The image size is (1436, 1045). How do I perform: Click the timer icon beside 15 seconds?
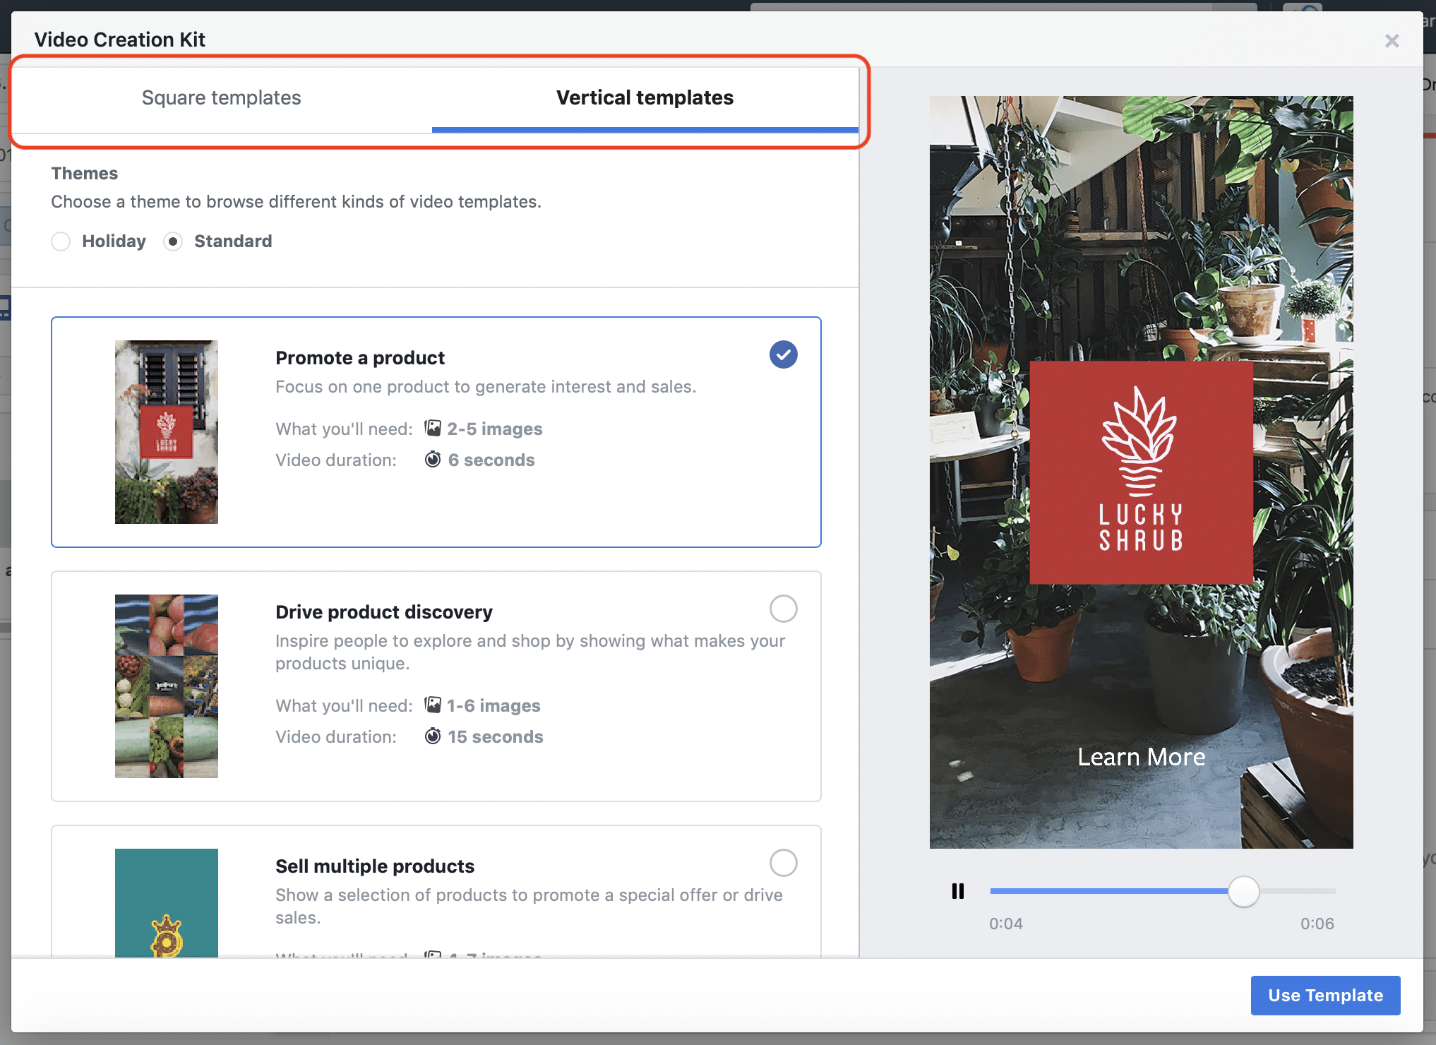433,736
